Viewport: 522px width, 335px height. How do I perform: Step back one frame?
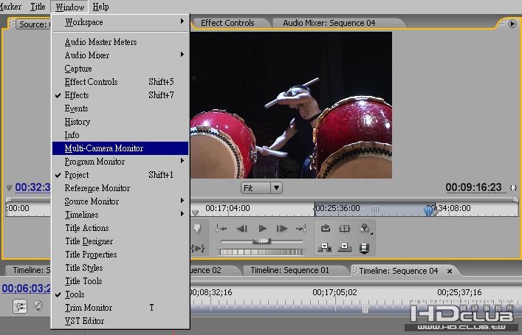[x=241, y=228]
